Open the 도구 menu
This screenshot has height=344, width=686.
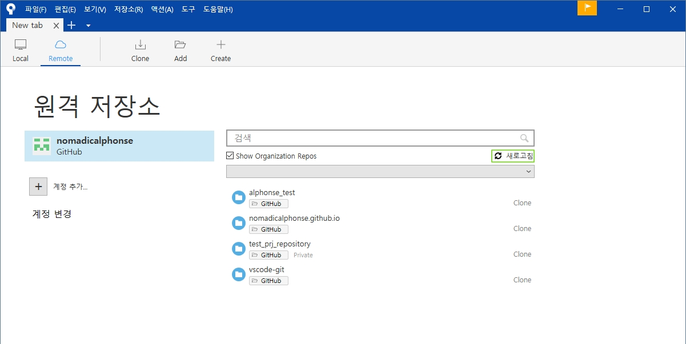pos(188,10)
